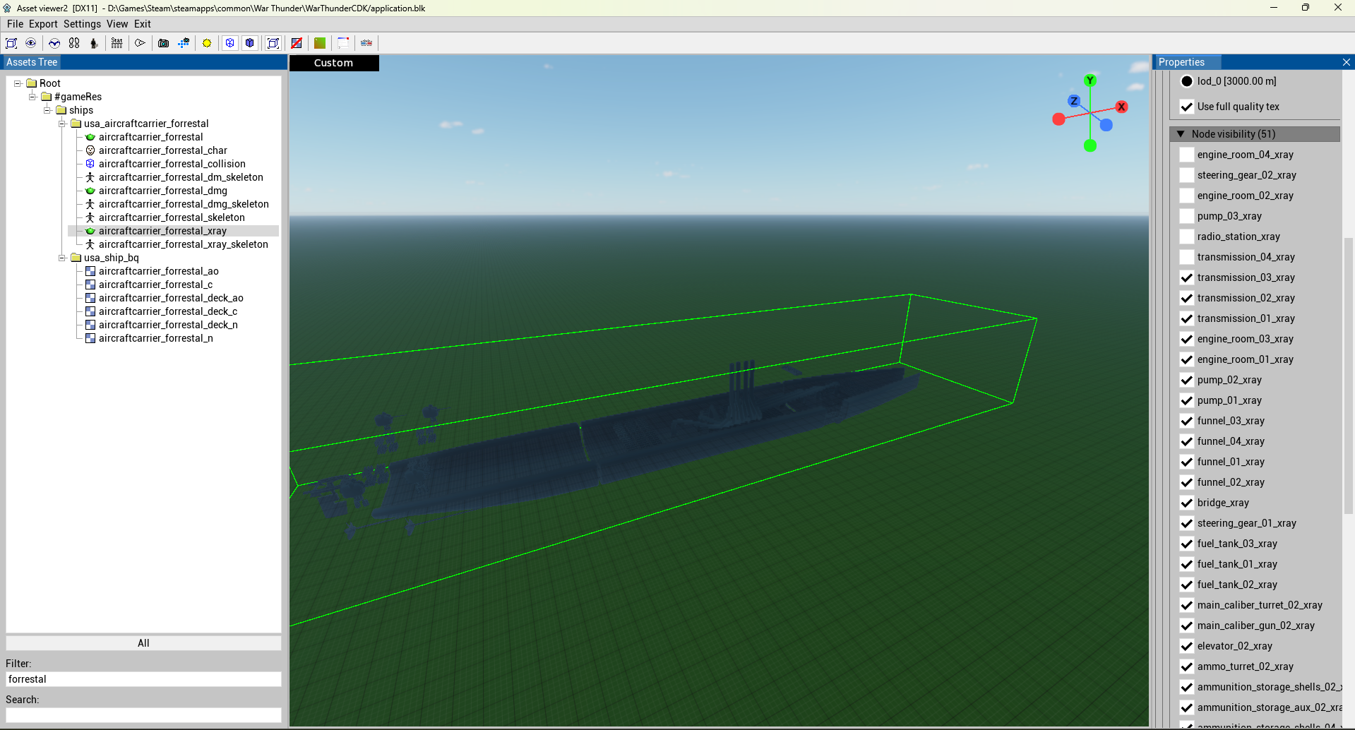Enable steering_gear_02_xray node visibility

(x=1187, y=175)
